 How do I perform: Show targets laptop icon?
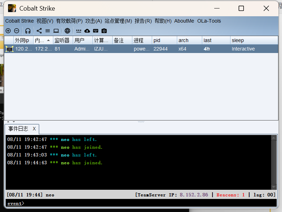56,31
